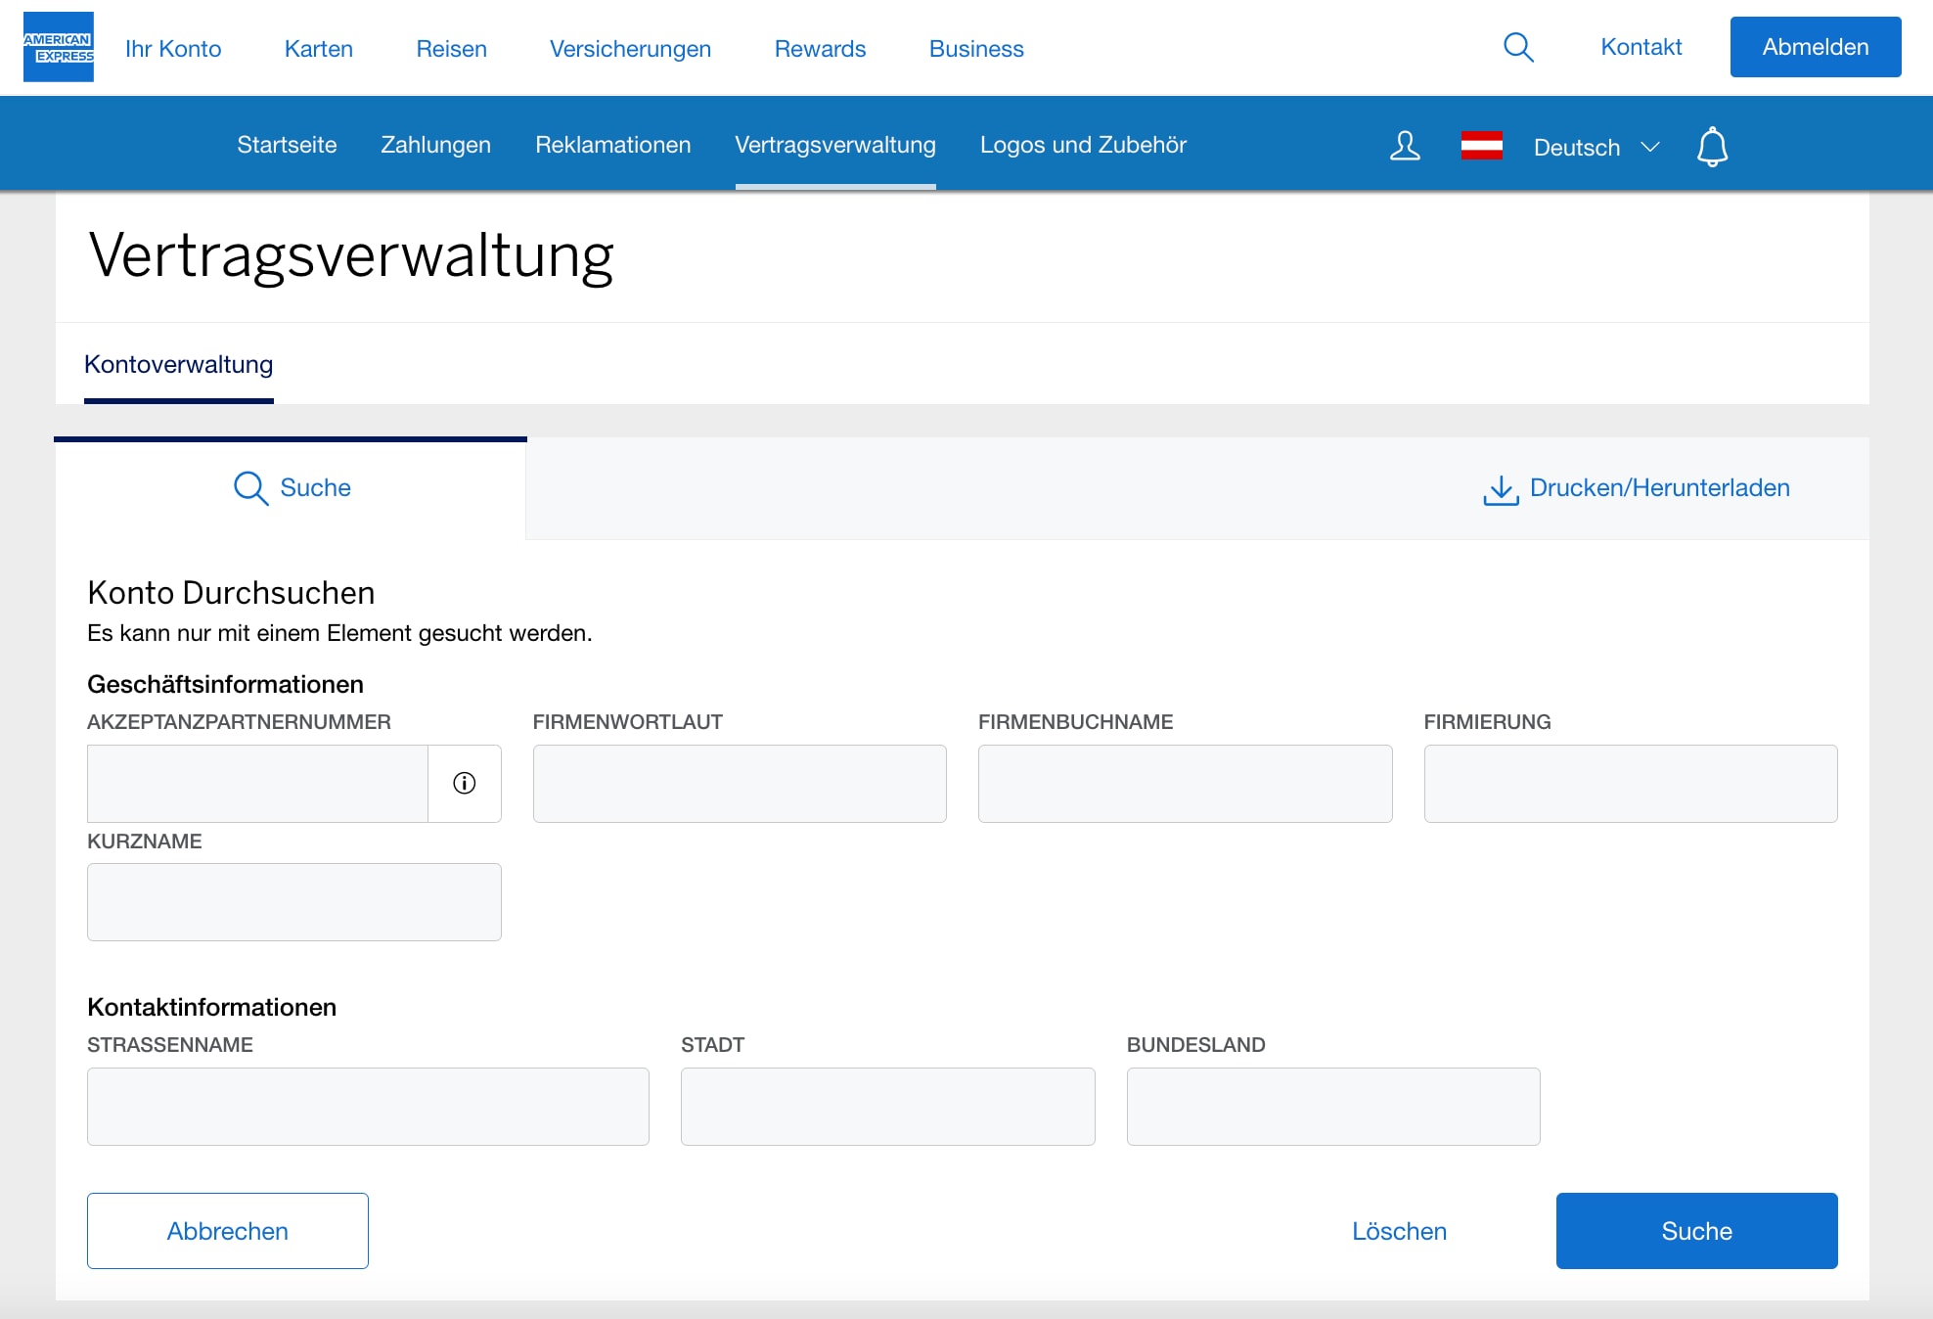Click the Löschen link
The image size is (1933, 1319).
click(x=1399, y=1231)
